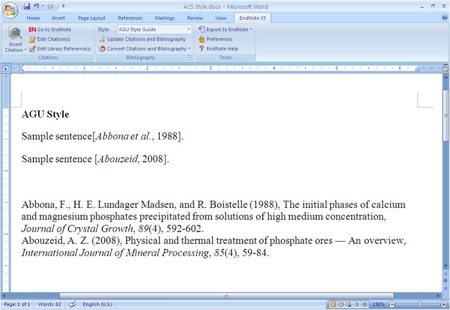The height and width of the screenshot is (310, 450).
Task: Click the Abbona et al., 1988 citation
Action: pyautogui.click(x=138, y=136)
